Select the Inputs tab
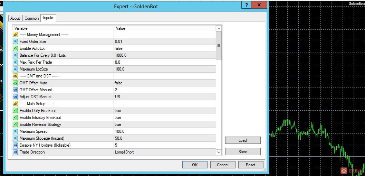The height and width of the screenshot is (176, 365). tap(48, 18)
